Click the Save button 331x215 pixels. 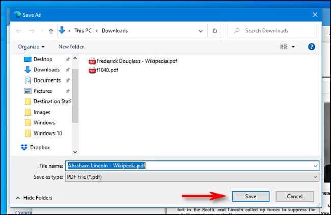click(x=251, y=197)
